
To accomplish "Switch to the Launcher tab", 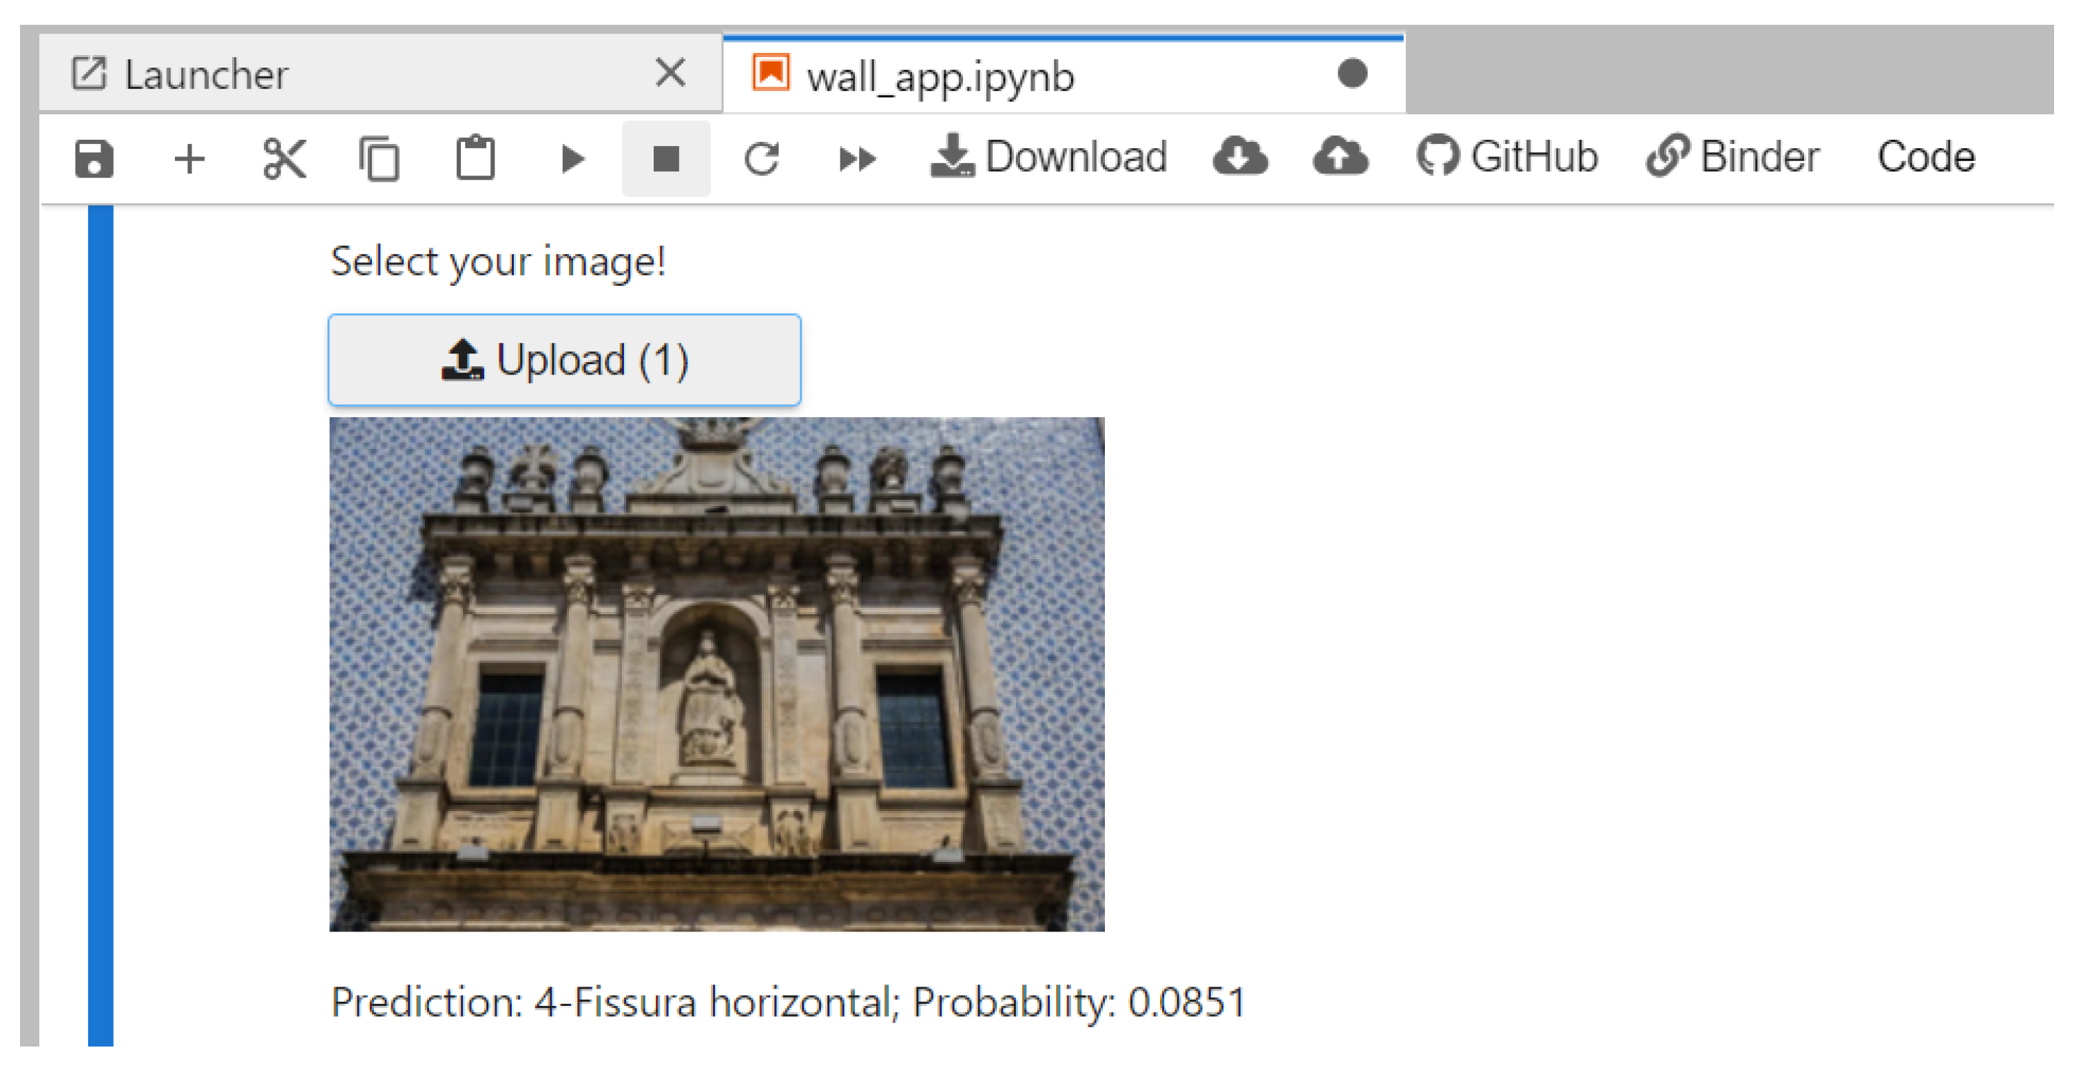I will 207,74.
